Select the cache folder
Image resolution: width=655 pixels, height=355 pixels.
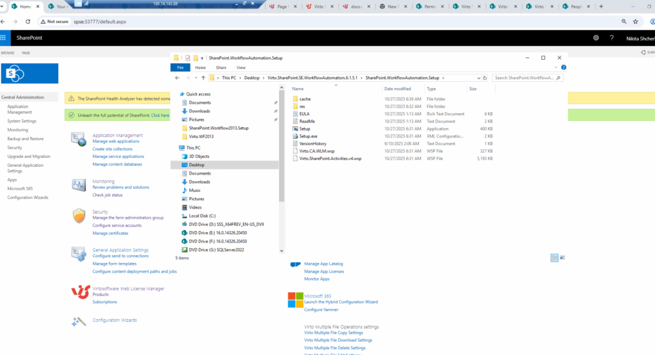(304, 99)
